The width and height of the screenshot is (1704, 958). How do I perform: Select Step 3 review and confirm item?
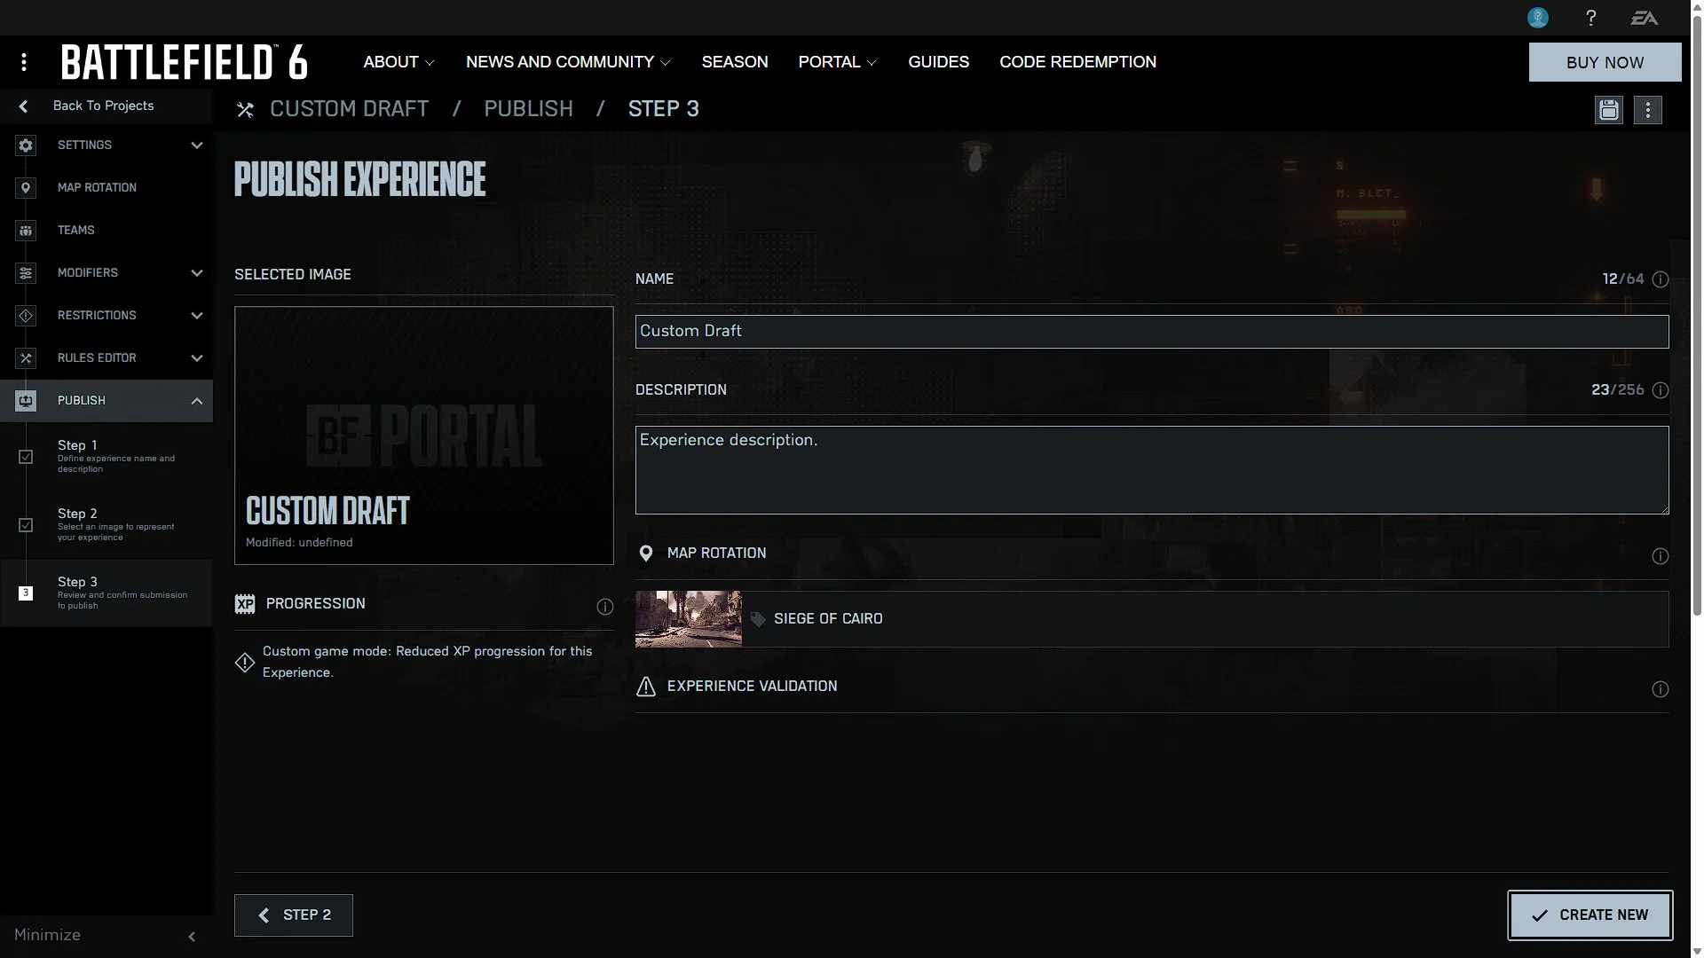point(106,593)
